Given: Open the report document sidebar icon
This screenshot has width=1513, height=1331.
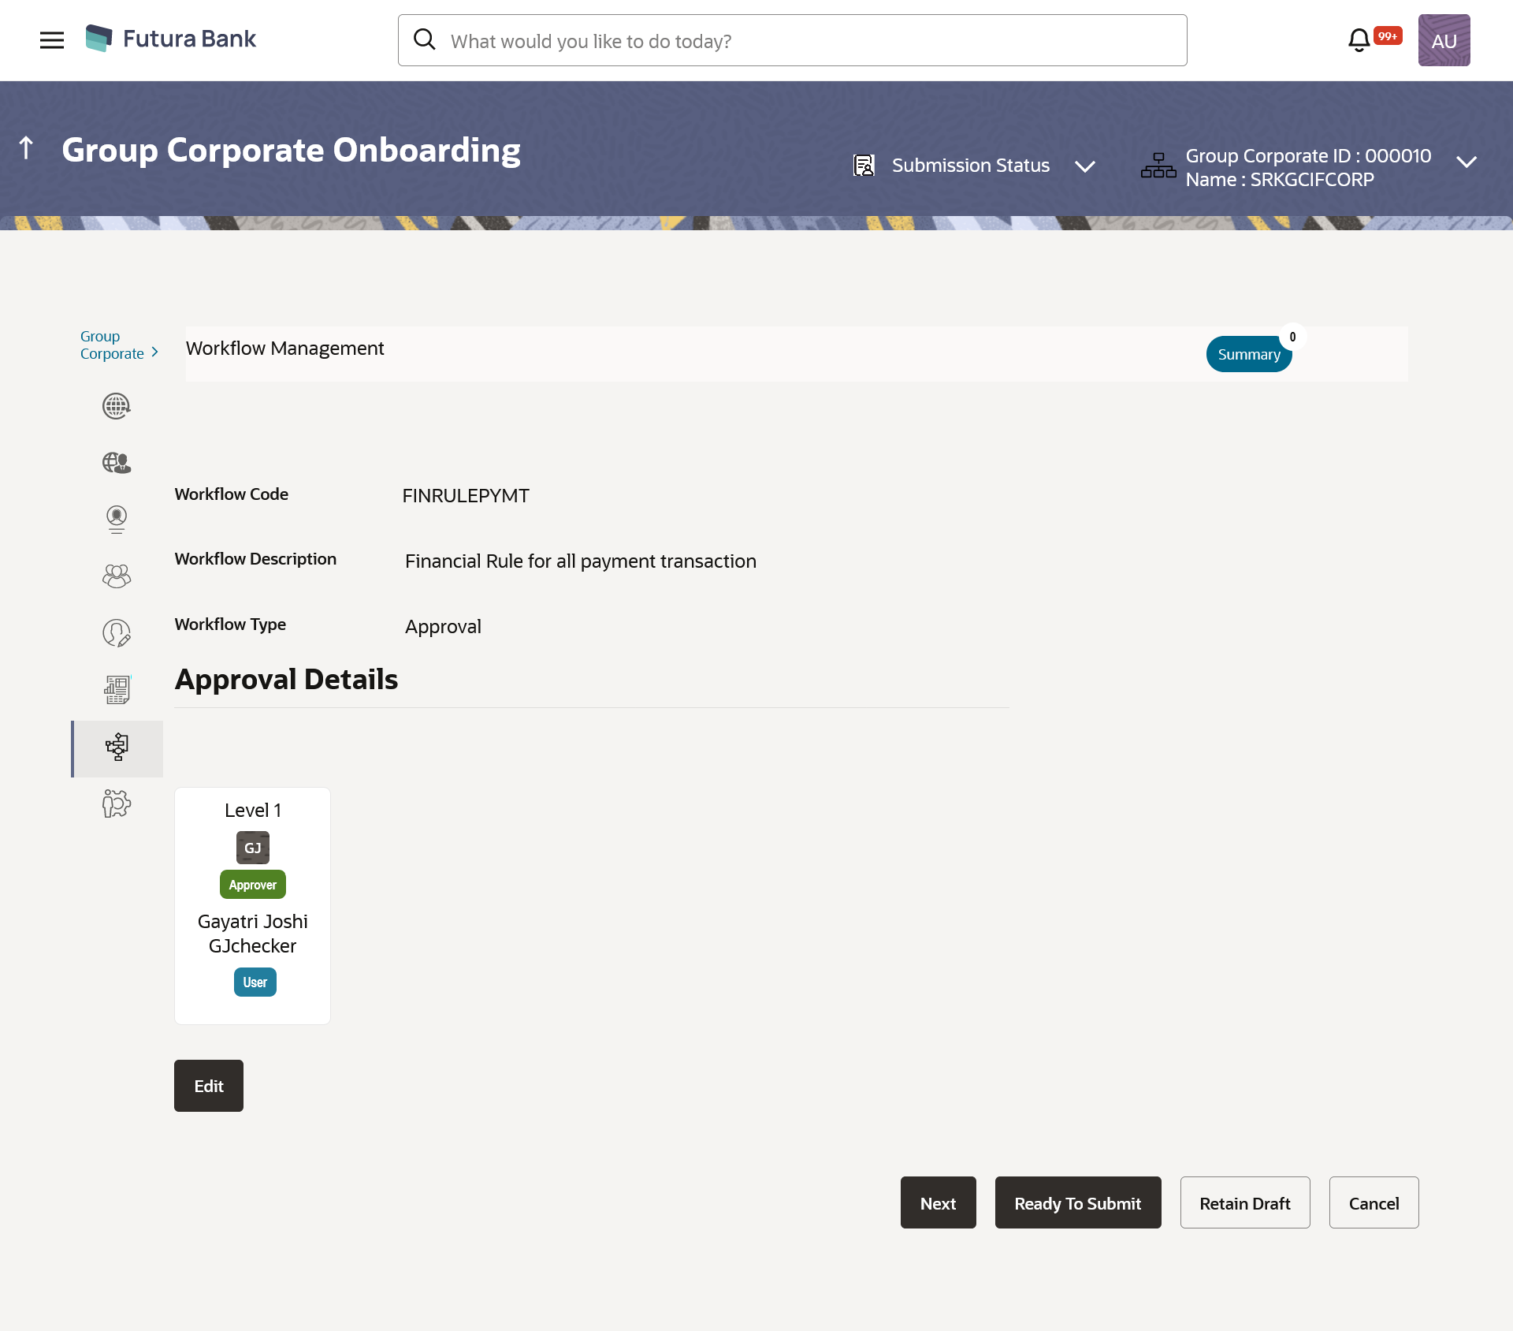Looking at the screenshot, I should (x=117, y=690).
